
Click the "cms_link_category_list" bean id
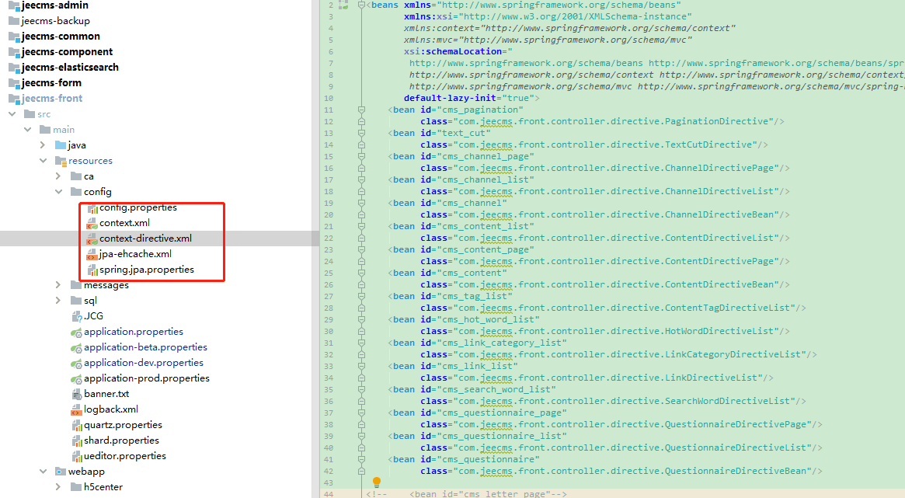pos(502,343)
